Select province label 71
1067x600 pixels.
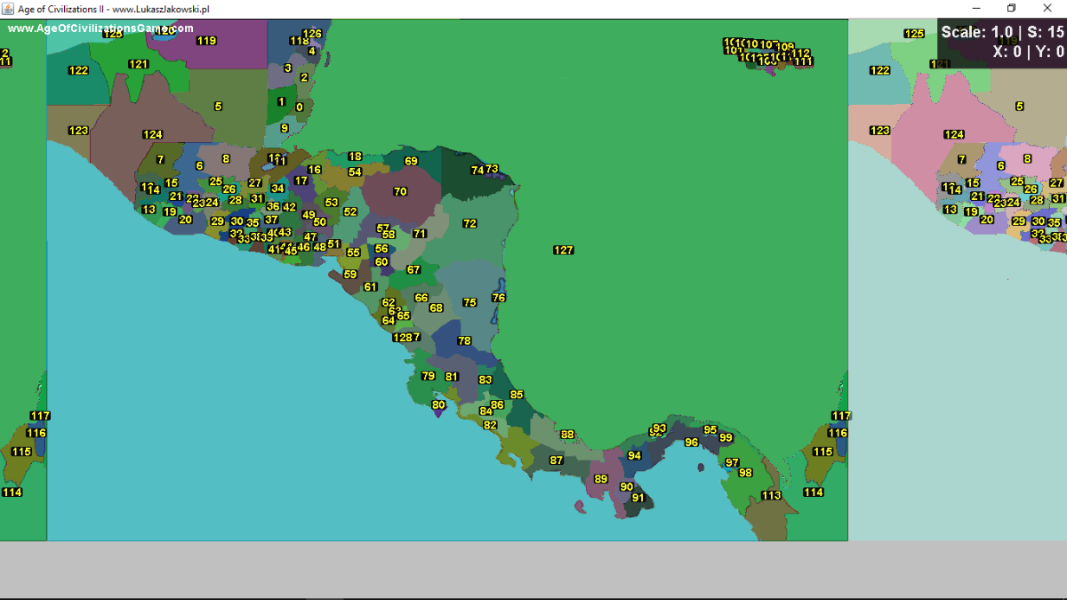[x=420, y=234]
